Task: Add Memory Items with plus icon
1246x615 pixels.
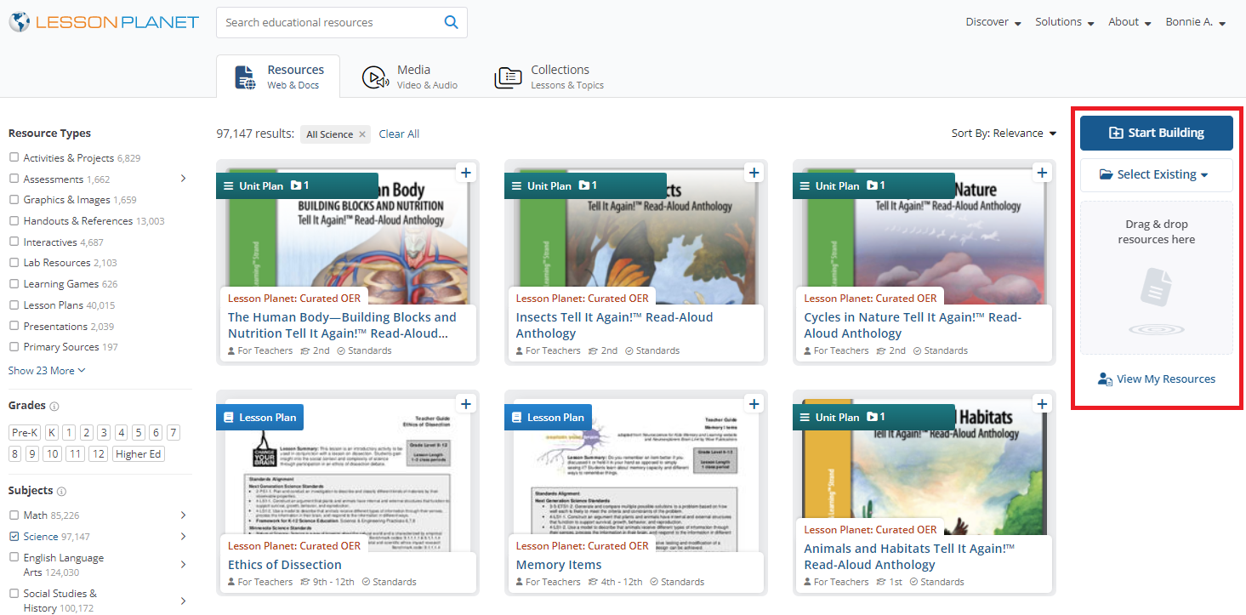Action: (754, 404)
